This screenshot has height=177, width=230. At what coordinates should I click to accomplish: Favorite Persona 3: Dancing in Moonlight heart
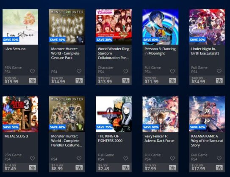(x=172, y=71)
